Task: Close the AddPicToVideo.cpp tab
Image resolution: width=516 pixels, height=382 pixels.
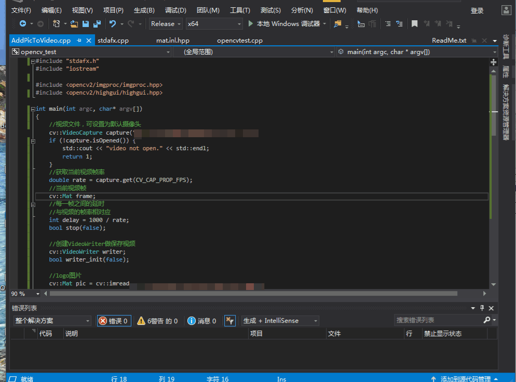Action: click(x=89, y=40)
